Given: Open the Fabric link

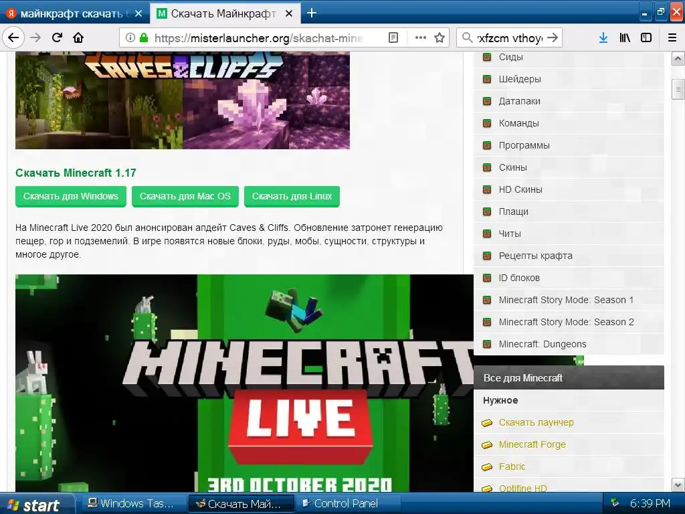Looking at the screenshot, I should [512, 466].
